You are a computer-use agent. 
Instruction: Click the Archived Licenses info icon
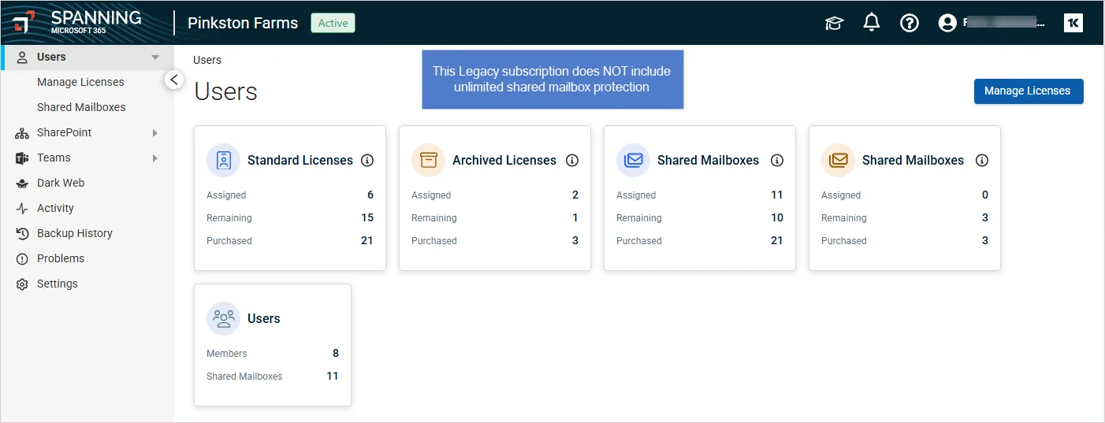(572, 160)
